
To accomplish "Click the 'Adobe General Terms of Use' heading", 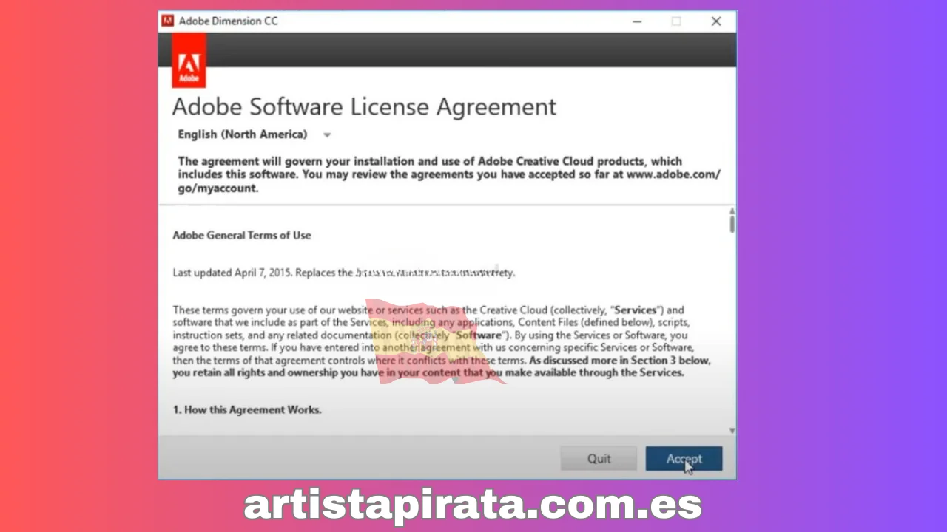I will click(242, 235).
